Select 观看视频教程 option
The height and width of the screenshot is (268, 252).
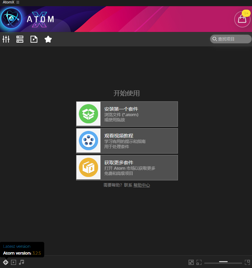(127, 141)
